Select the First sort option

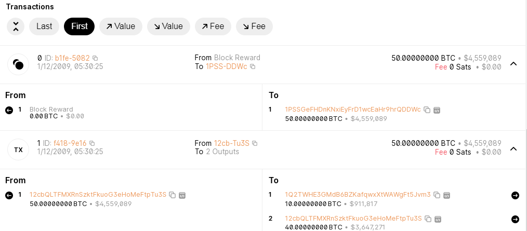pos(79,26)
